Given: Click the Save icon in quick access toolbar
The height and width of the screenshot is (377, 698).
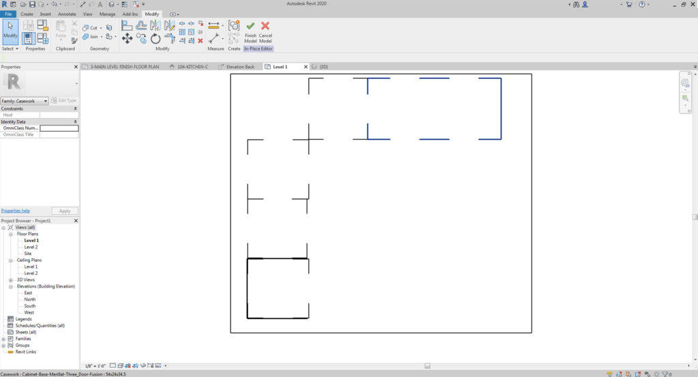Looking at the screenshot, I should tap(32, 4).
